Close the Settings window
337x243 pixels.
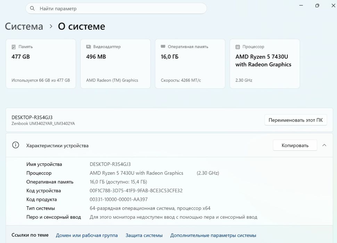click(x=333, y=5)
